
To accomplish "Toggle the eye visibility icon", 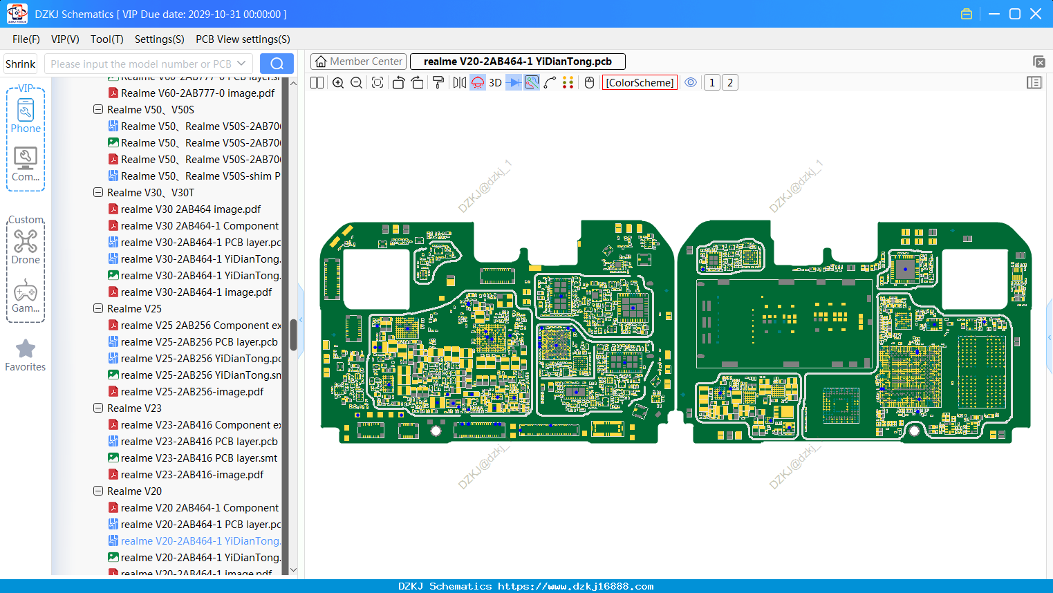I will pos(691,83).
